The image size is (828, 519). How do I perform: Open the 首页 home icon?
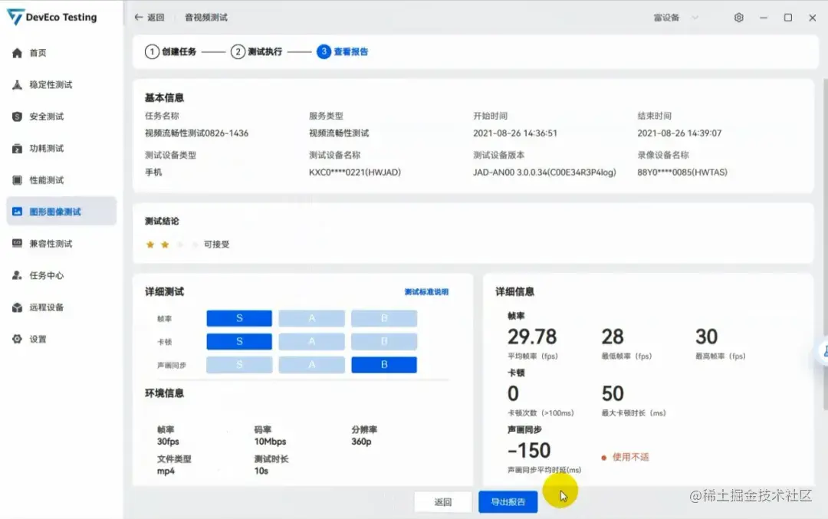point(17,53)
